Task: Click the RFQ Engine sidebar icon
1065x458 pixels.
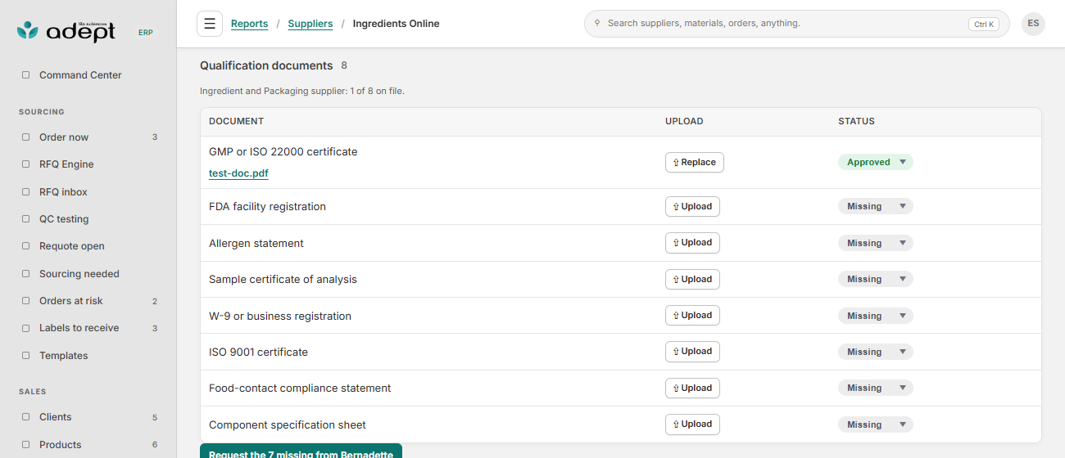Action: click(25, 164)
